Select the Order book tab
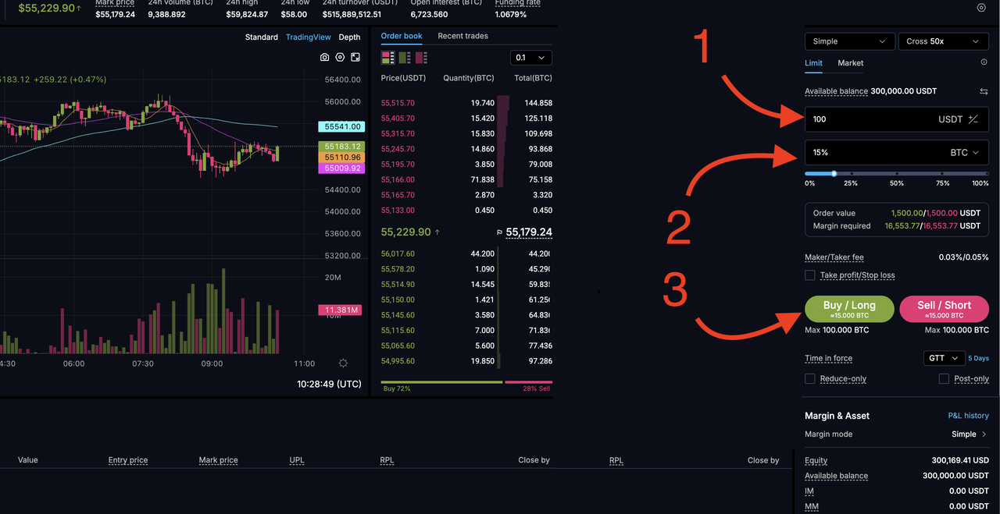Screen dimensions: 1000x514 (402, 36)
